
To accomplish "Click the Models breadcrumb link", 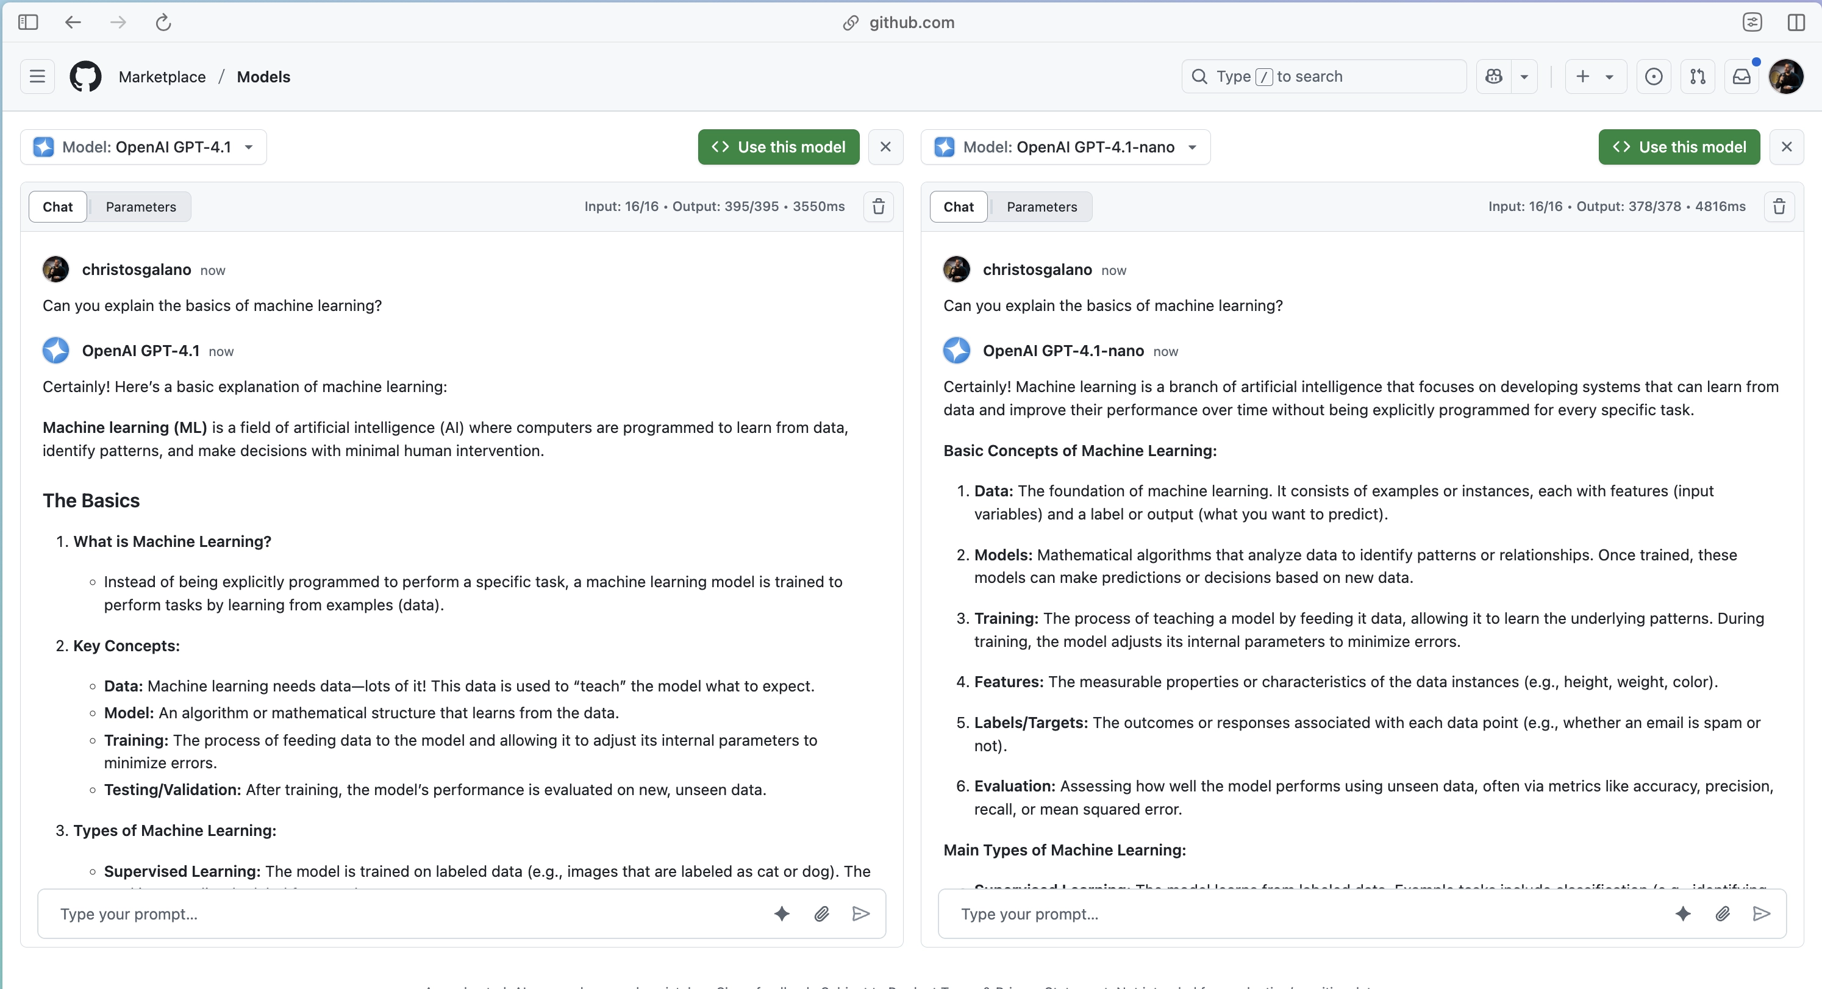I will coord(263,76).
